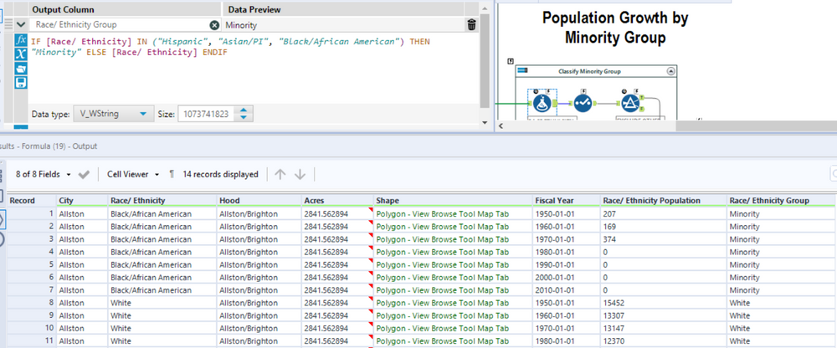The width and height of the screenshot is (837, 348).
Task: Click the Race/ Ethnicity Population column header
Action: coord(664,200)
